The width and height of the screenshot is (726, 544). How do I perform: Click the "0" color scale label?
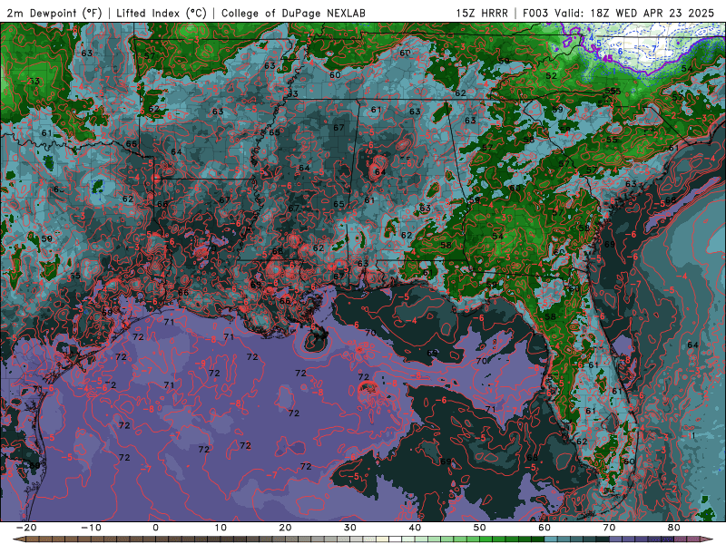(x=155, y=528)
